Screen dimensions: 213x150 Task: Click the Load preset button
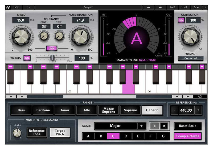pyautogui.click(x=184, y=7)
